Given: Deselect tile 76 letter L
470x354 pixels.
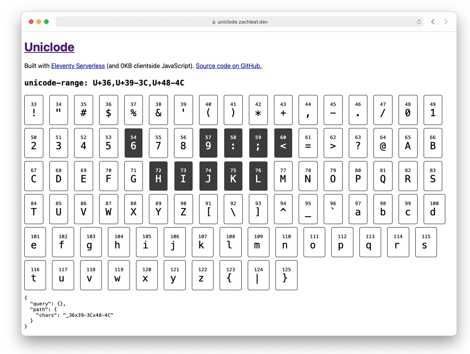Looking at the screenshot, I should 258,176.
